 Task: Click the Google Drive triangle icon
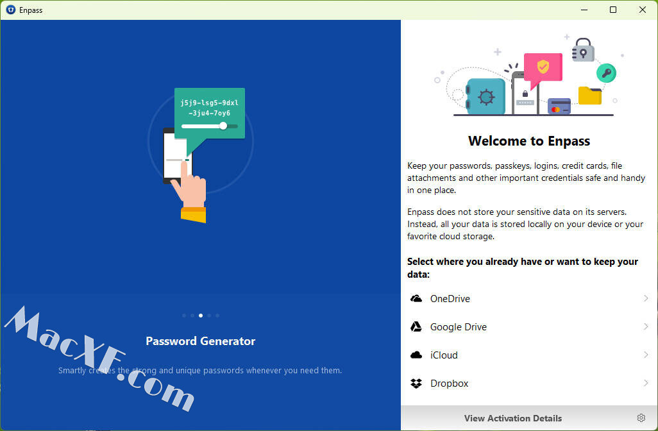[x=416, y=327]
